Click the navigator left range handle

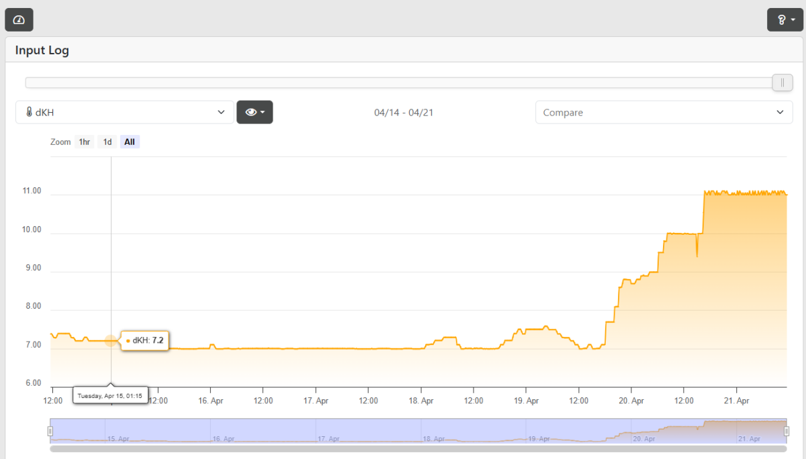(x=50, y=431)
